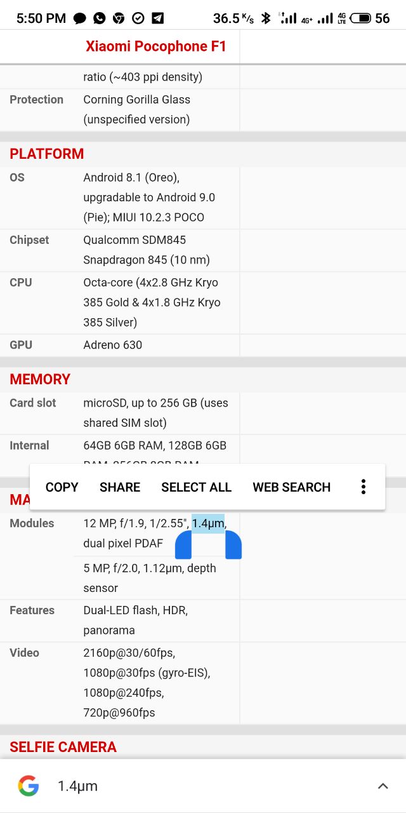Image resolution: width=406 pixels, height=813 pixels.
Task: Tap the Dual-LED flash, HDR text
Action: click(x=136, y=610)
